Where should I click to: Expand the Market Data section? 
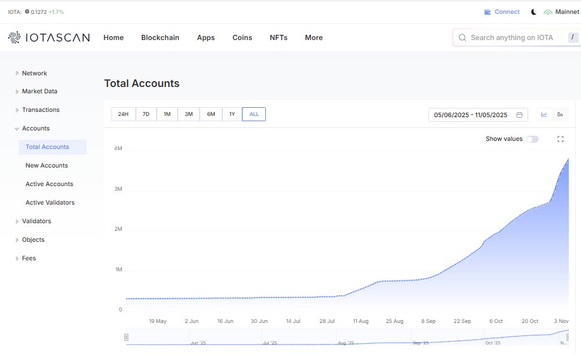[x=41, y=91]
